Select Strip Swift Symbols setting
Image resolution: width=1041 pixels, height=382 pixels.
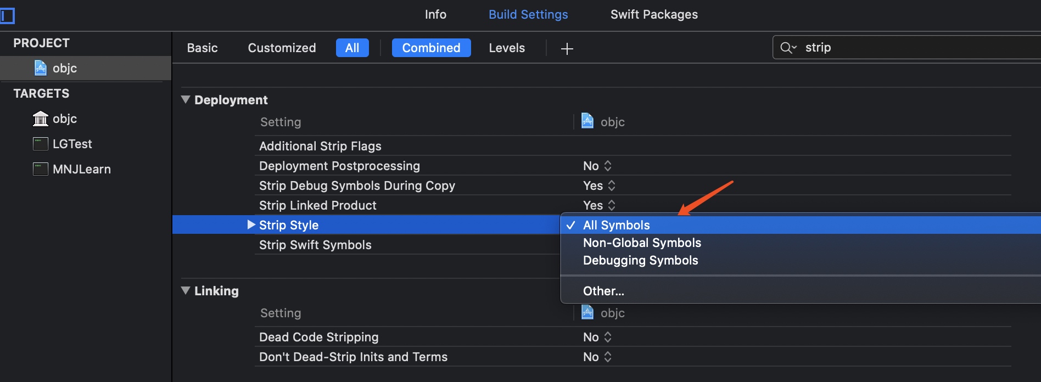pos(315,245)
